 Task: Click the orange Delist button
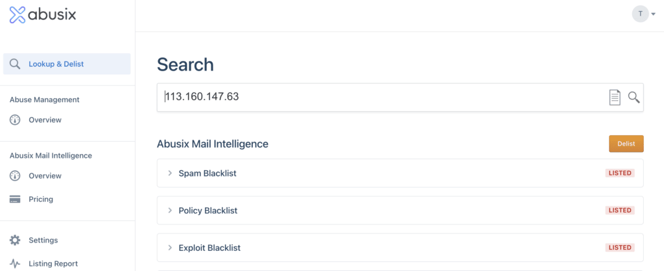(626, 144)
